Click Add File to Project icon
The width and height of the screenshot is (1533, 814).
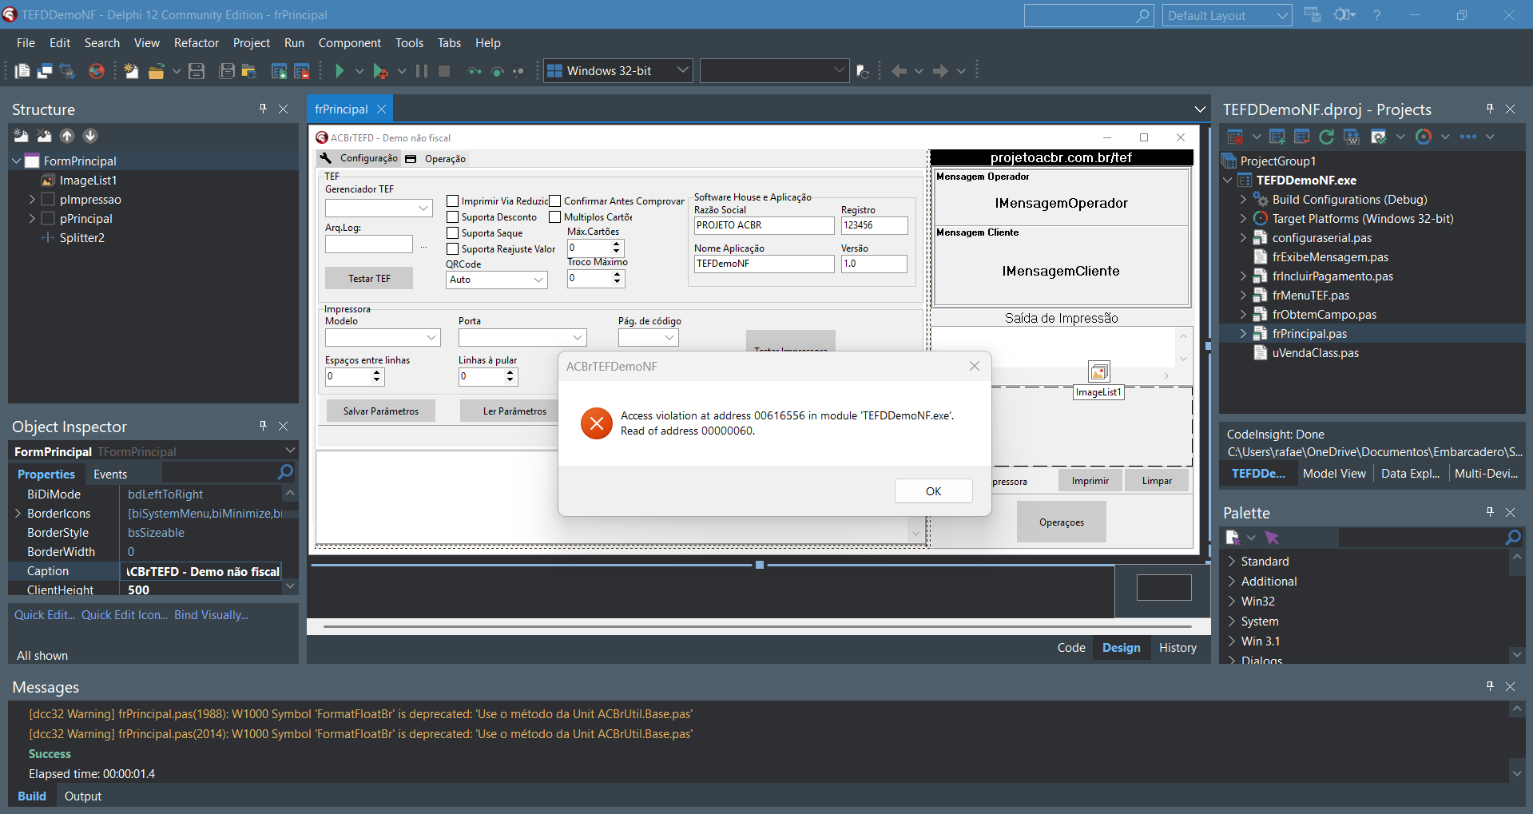click(279, 71)
